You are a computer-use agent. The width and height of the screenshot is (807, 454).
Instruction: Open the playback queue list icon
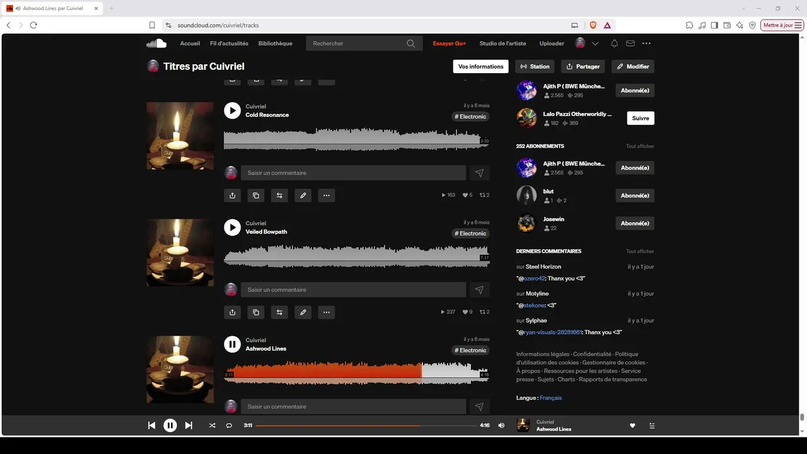coord(652,426)
